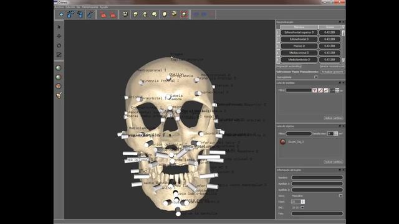
Task: Click Actualizar grosores button
Action: point(332,72)
